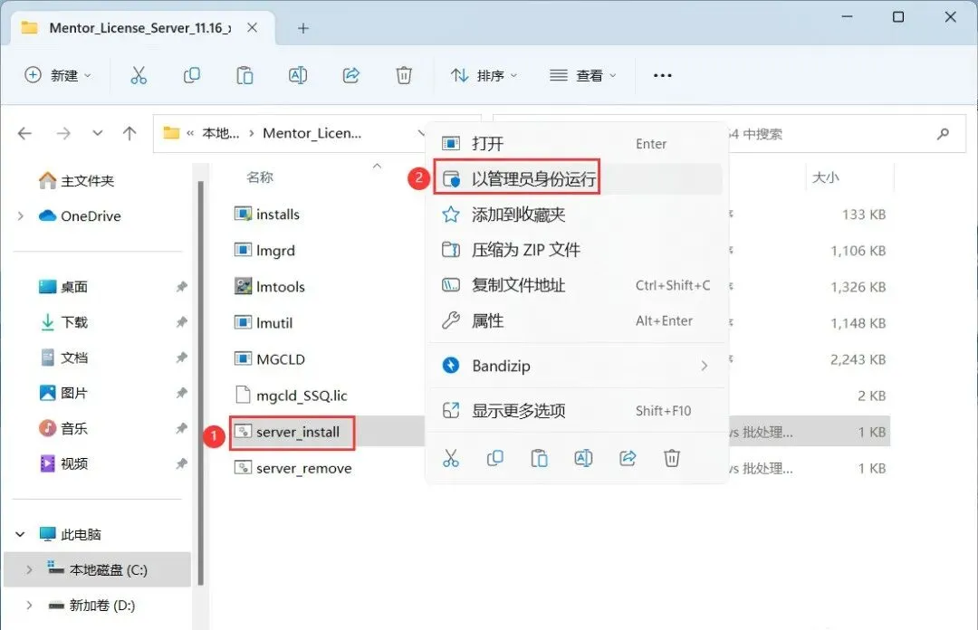Click the Delete trash icon in the toolbar
The height and width of the screenshot is (630, 978).
tap(404, 75)
